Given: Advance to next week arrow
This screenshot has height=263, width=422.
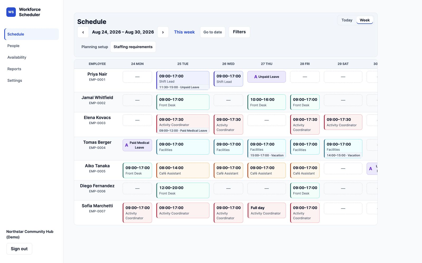Looking at the screenshot, I should pos(163,32).
